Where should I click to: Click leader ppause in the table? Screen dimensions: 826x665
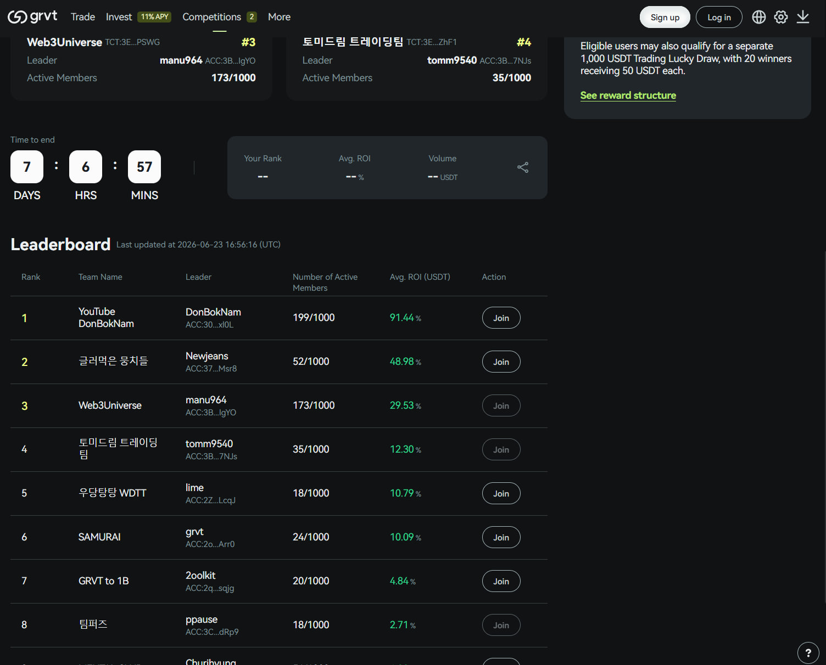[202, 619]
